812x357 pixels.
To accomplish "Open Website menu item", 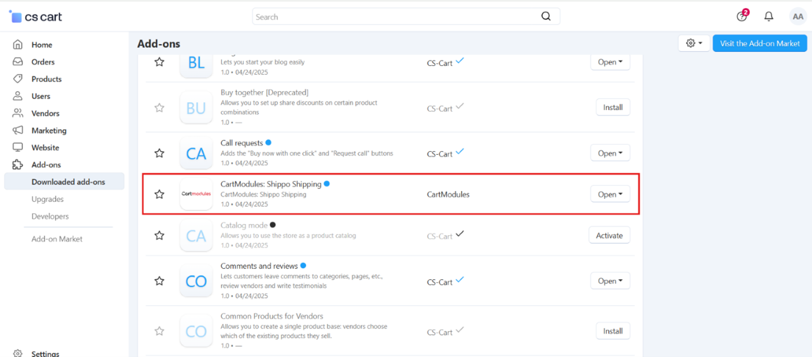I will [45, 148].
